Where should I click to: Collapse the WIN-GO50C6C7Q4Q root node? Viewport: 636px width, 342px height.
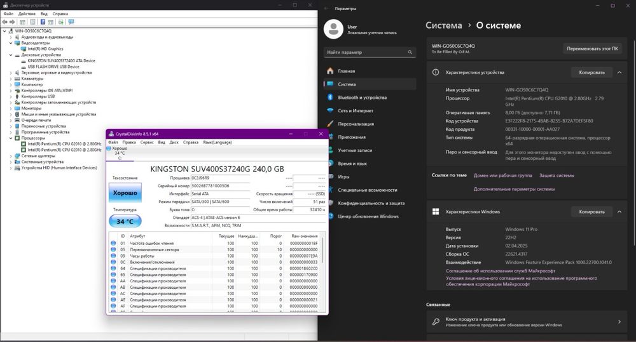[4, 30]
